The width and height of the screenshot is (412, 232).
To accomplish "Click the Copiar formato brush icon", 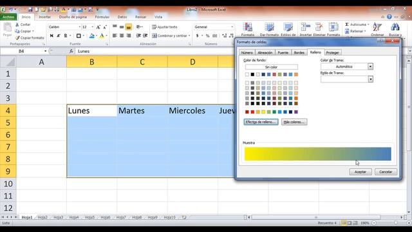I will pyautogui.click(x=17, y=38).
